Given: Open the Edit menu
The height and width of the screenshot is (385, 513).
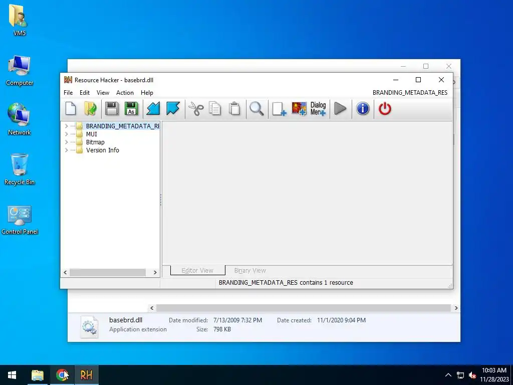Looking at the screenshot, I should [x=84, y=93].
